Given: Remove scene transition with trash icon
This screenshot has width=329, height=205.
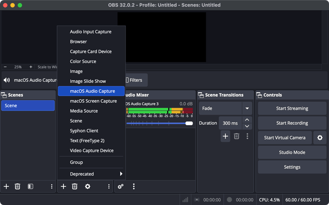Looking at the screenshot, I should coord(236,136).
